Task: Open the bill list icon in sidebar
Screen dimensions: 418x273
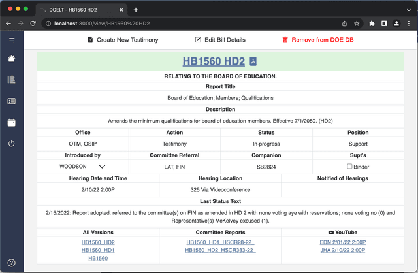Action: pyautogui.click(x=11, y=80)
